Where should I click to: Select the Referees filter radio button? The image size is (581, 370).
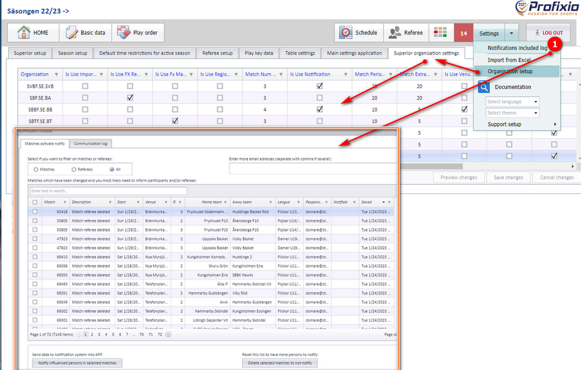click(74, 170)
